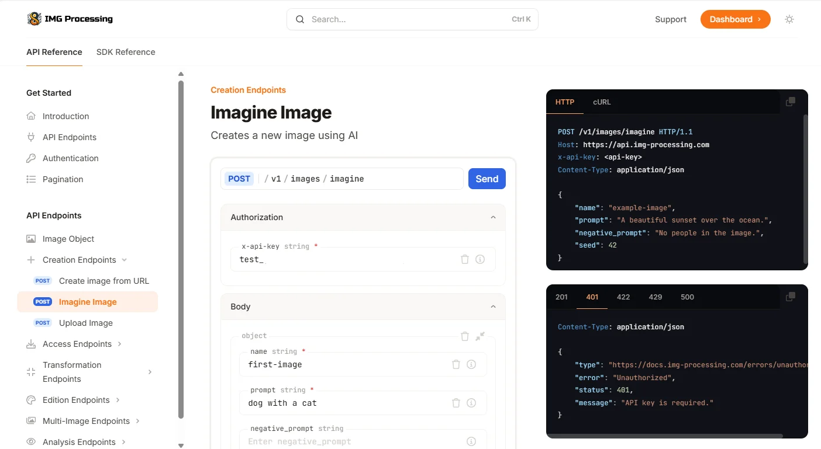821x449 pixels.
Task: Collapse the Authorization section
Action: (493, 217)
